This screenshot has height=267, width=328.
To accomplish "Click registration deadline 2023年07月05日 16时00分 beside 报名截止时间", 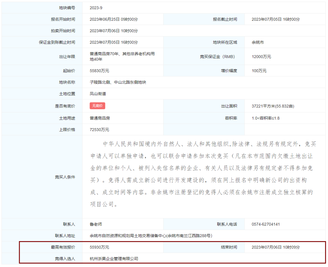I will click(x=276, y=19).
